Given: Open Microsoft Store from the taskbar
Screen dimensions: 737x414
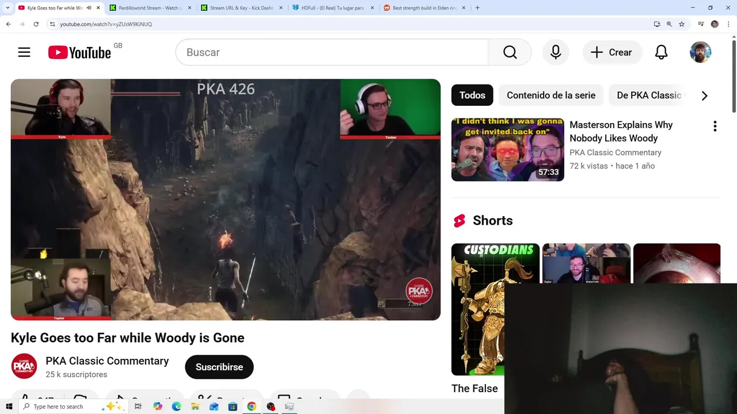Looking at the screenshot, I should [233, 407].
